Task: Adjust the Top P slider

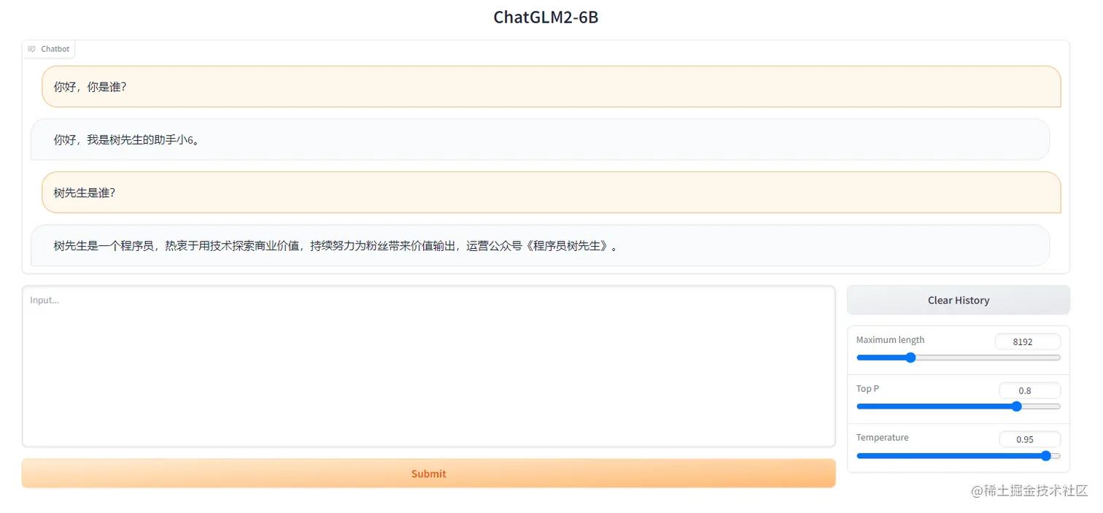Action: [958, 406]
